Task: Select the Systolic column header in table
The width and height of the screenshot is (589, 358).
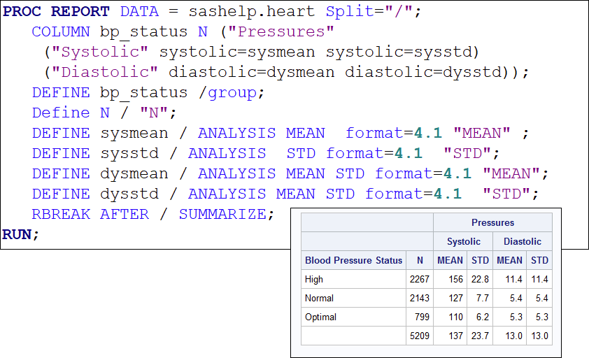Action: coord(464,241)
